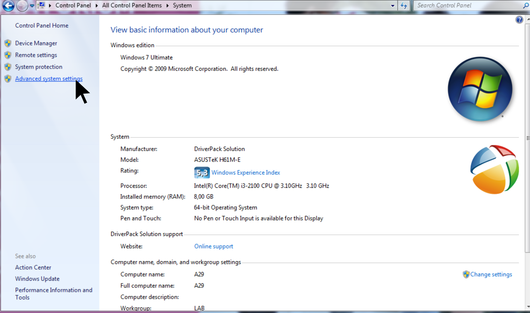Open Control Panel Home

click(x=42, y=26)
